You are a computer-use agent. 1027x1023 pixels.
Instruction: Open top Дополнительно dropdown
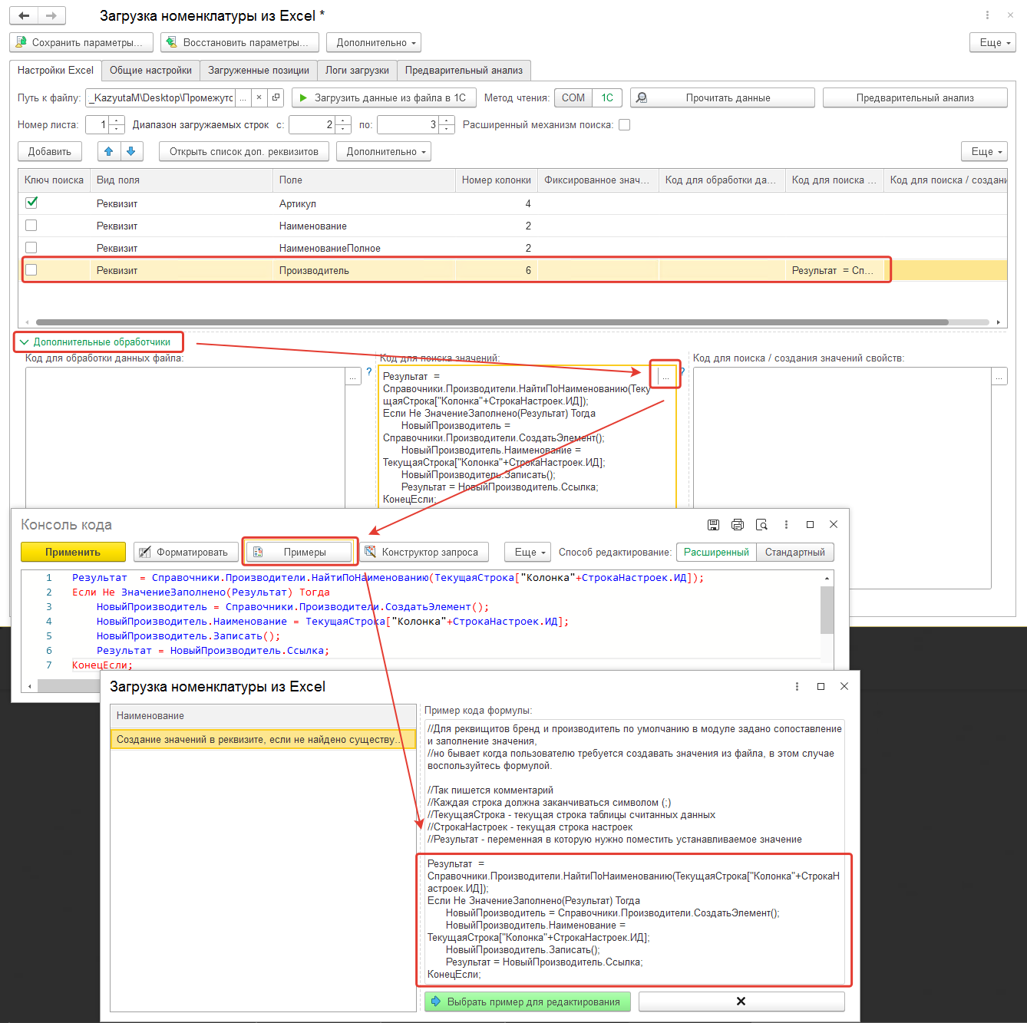click(x=374, y=42)
